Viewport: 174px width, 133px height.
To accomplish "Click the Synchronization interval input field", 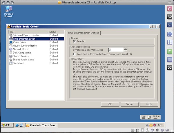I will pyautogui.click(x=116, y=50).
